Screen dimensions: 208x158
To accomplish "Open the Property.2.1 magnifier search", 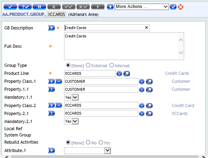I will [x=150, y=113].
